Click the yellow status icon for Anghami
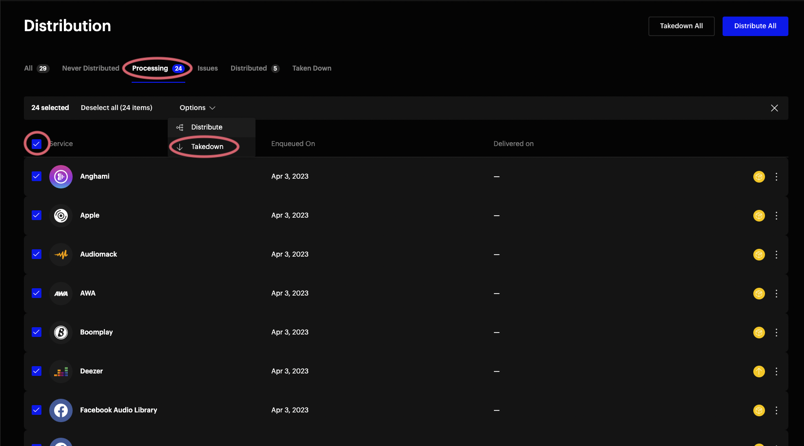This screenshot has width=804, height=446. click(x=759, y=177)
